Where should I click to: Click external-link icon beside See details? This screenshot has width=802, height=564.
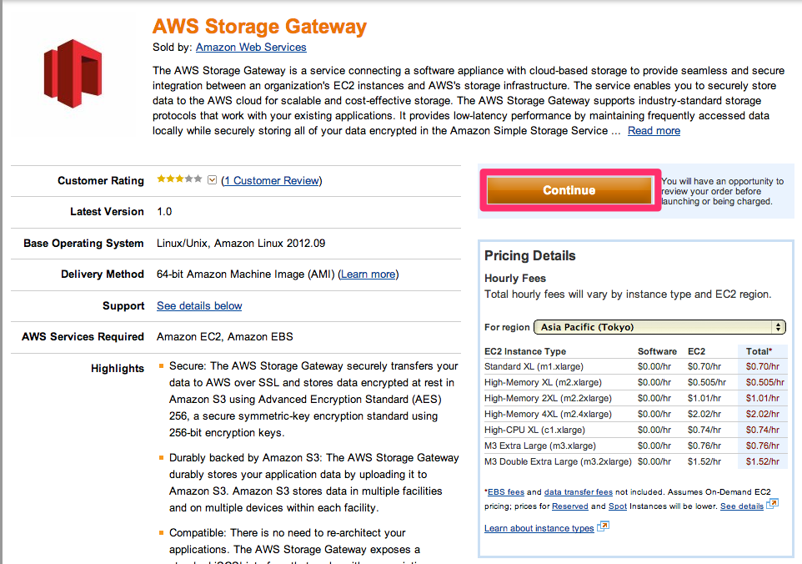pyautogui.click(x=772, y=504)
